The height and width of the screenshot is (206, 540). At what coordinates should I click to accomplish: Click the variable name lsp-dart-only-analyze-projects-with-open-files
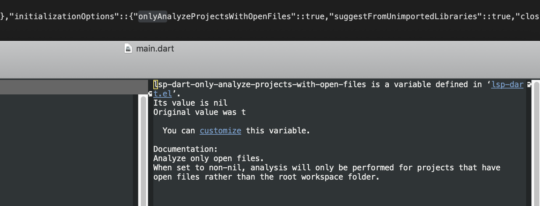point(259,85)
